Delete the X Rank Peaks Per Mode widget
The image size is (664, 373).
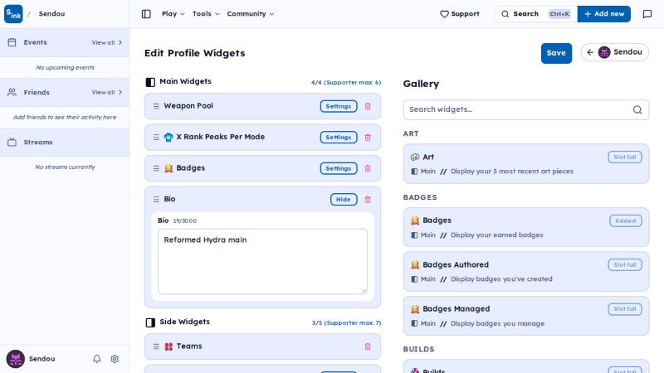[x=368, y=138]
